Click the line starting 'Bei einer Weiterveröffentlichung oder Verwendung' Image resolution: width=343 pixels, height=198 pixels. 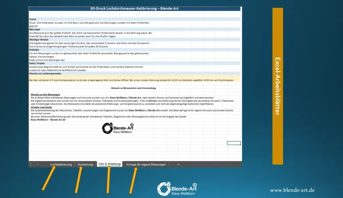[109, 117]
